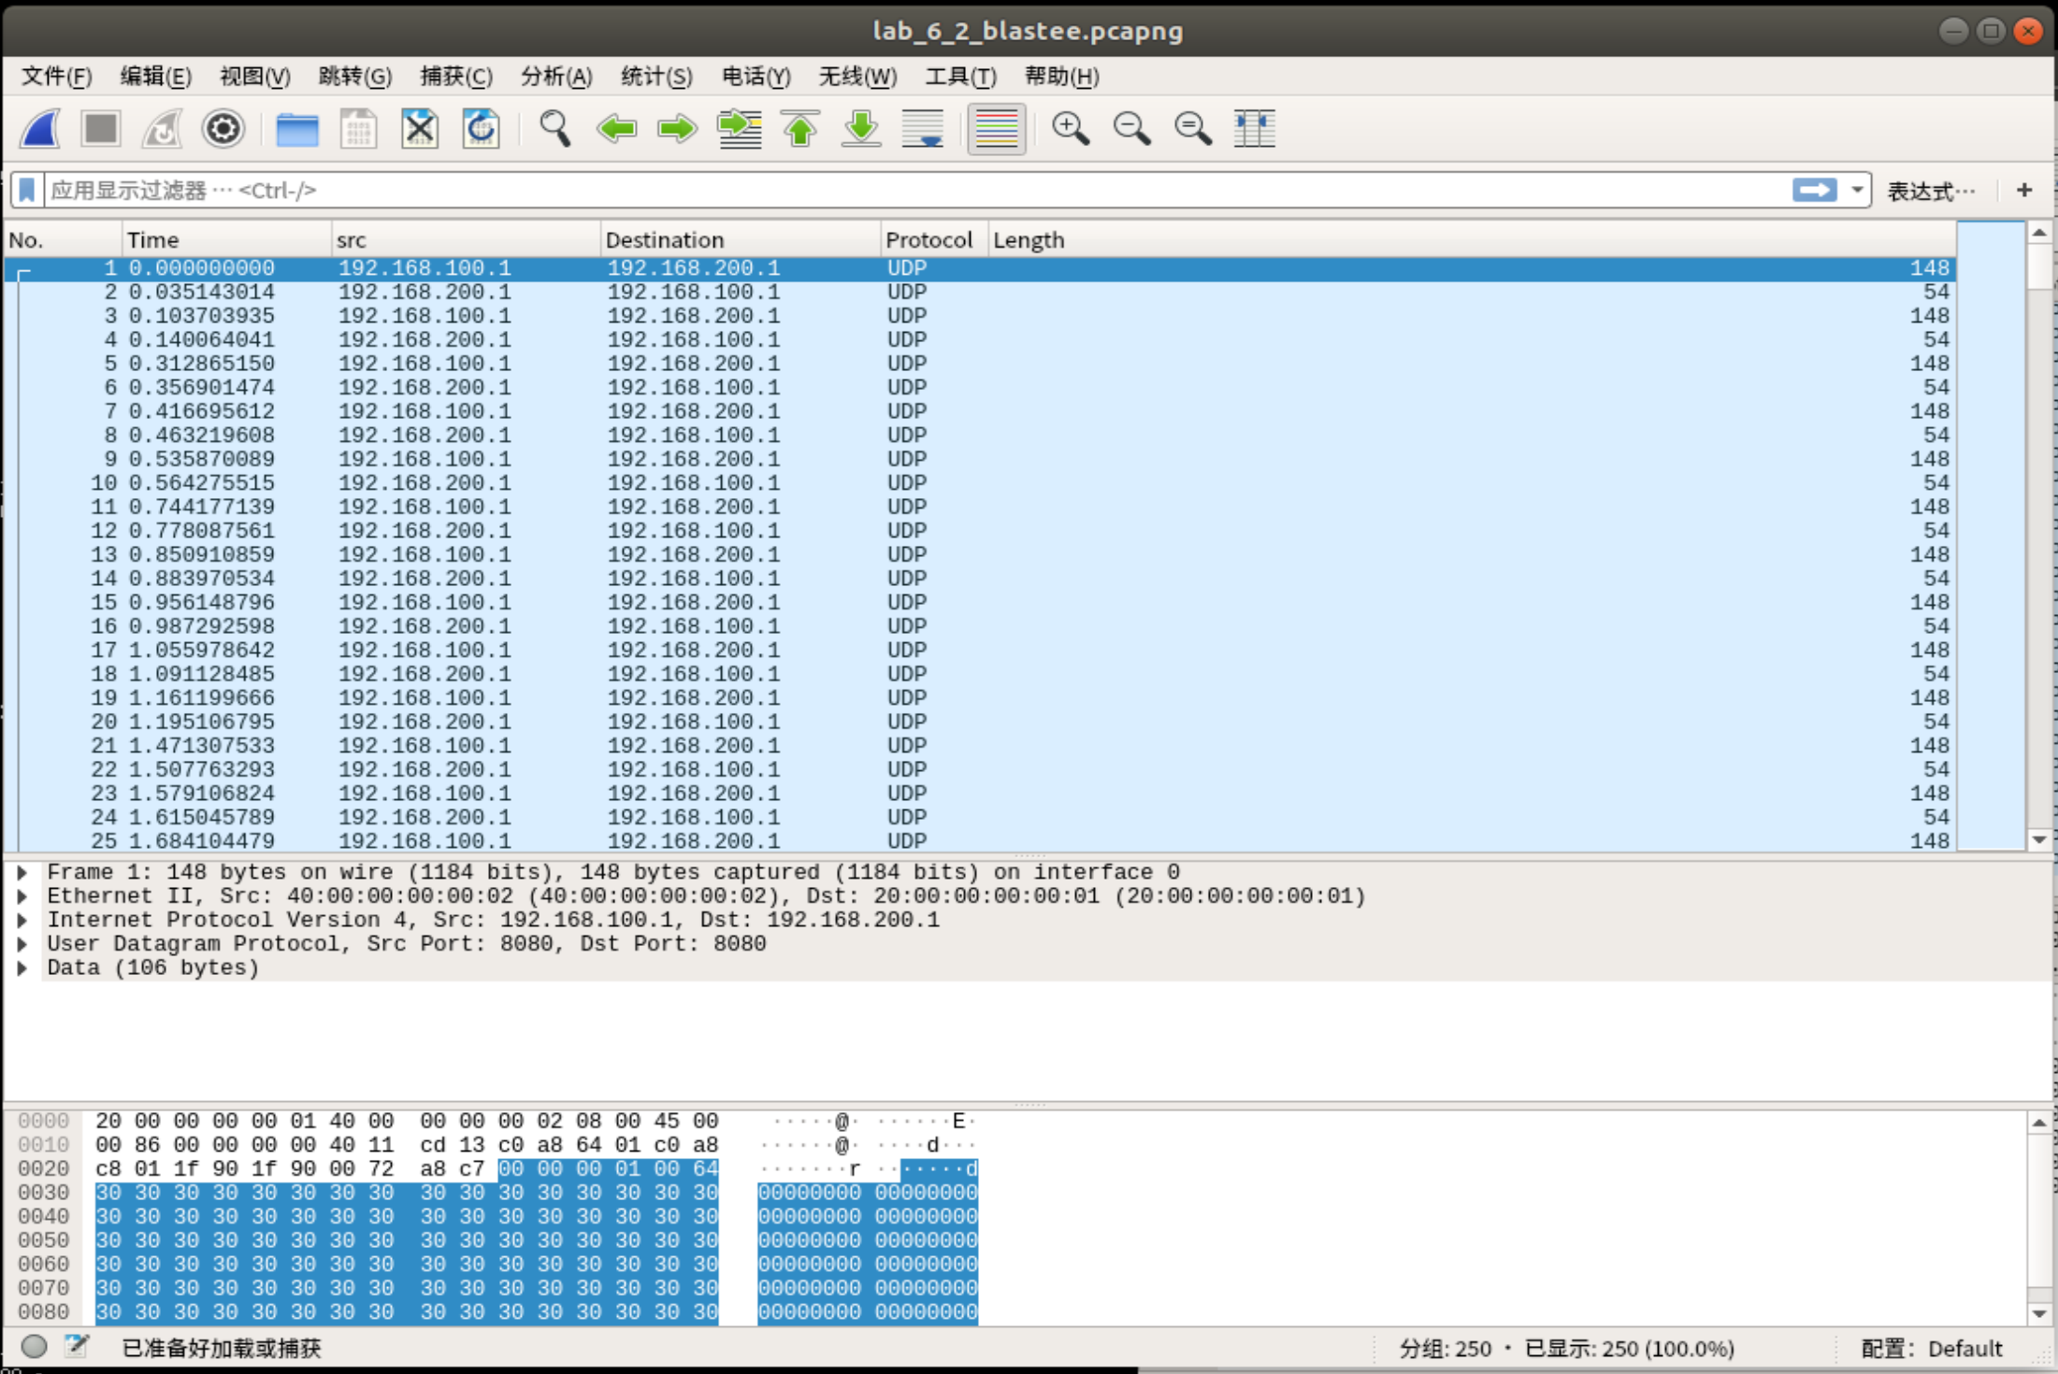Focus the display filter input field
Screen dimensions: 2058x1374
(x=916, y=191)
